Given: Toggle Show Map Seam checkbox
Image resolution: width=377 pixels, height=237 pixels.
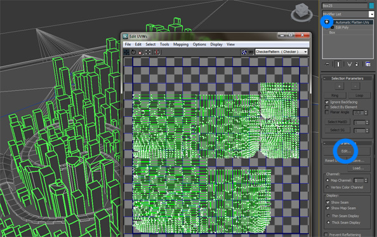Looking at the screenshot, I should tap(327, 208).
